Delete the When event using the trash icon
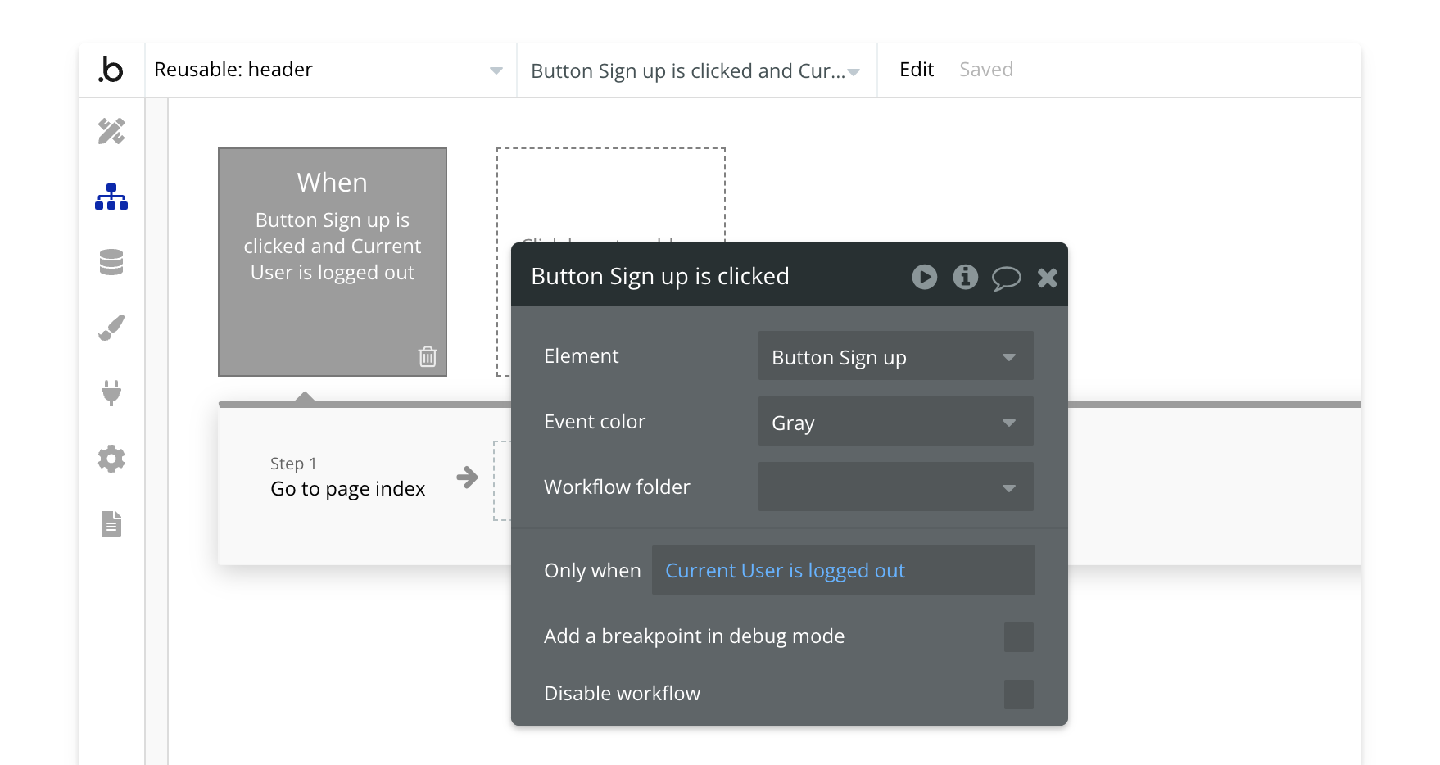This screenshot has width=1440, height=765. click(x=427, y=358)
